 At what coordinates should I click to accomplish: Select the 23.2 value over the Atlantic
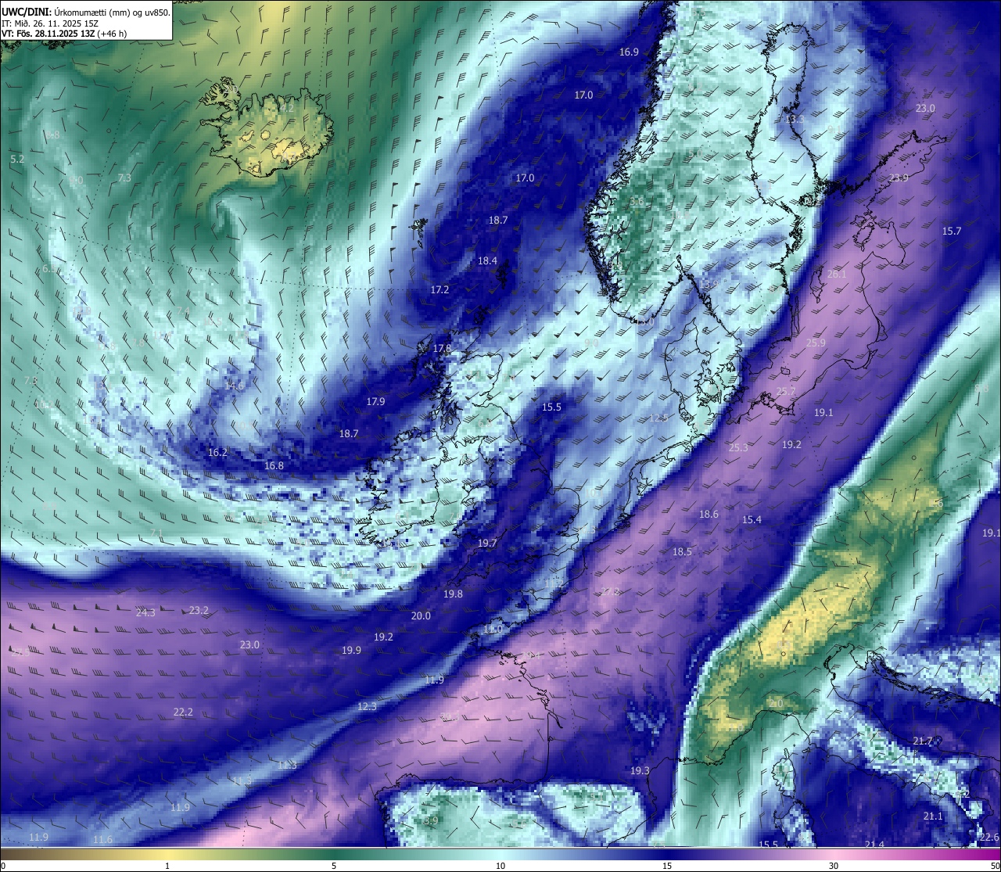point(199,610)
